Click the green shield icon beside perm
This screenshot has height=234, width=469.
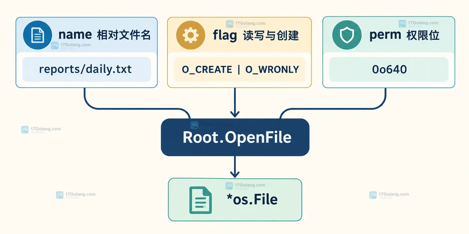[347, 35]
